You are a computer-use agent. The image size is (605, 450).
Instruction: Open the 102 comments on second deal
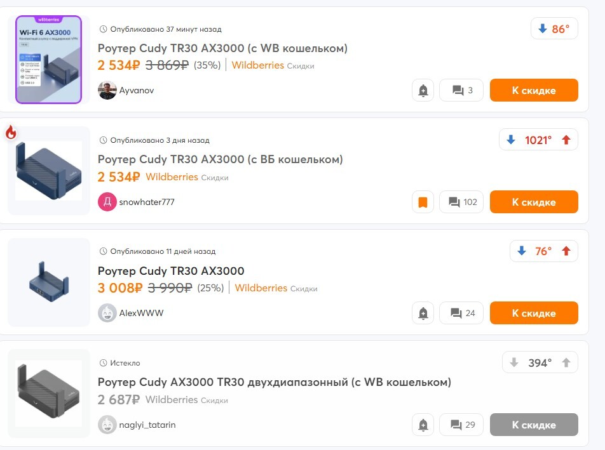tap(462, 202)
